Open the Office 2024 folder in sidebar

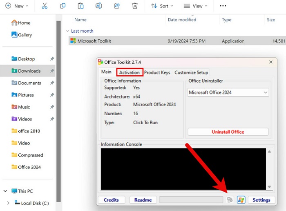(x=26, y=167)
